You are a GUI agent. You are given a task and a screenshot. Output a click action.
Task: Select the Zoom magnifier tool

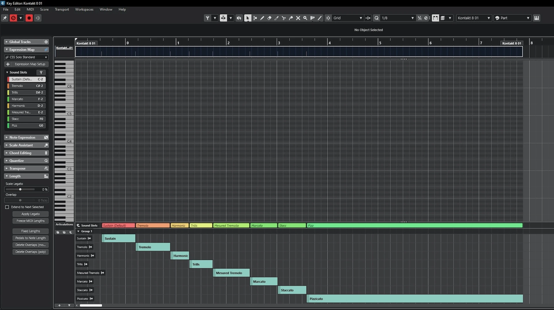pos(305,18)
